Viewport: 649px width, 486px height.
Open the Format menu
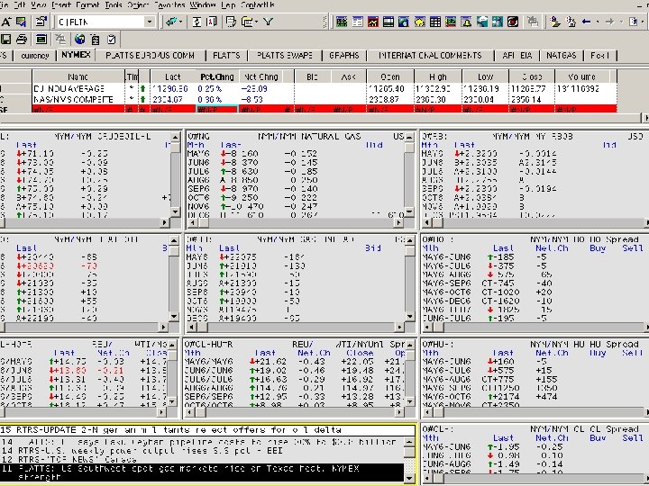[87, 5]
